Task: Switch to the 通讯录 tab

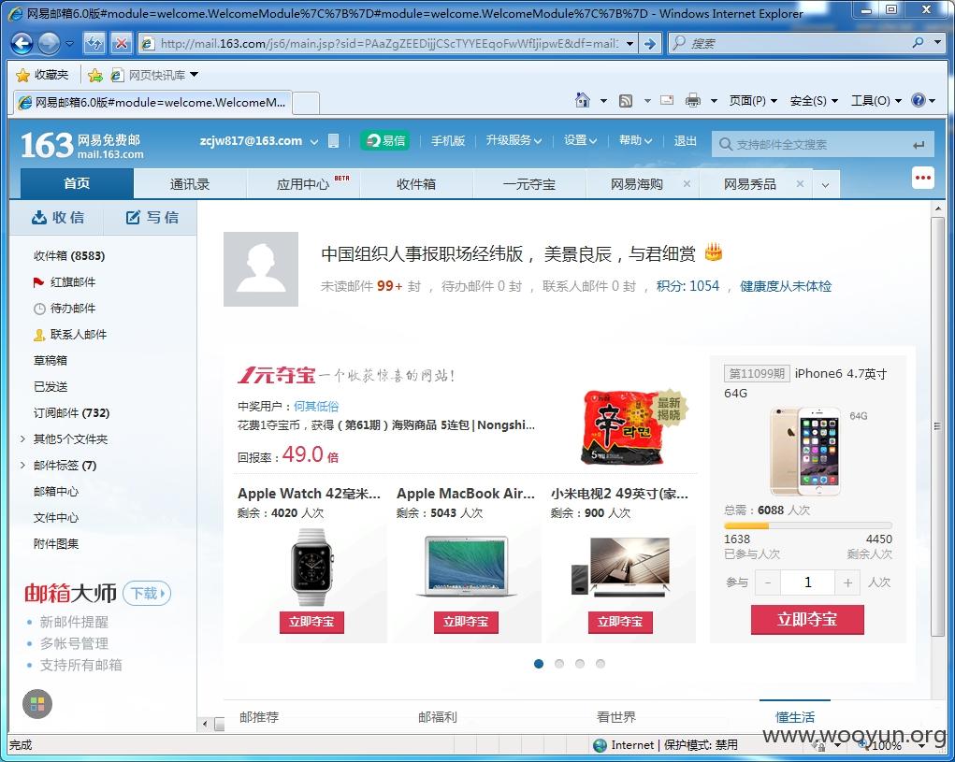Action: [190, 184]
